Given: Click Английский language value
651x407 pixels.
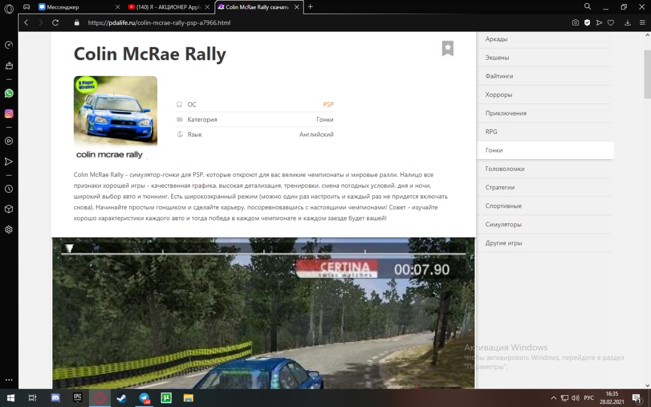Looking at the screenshot, I should click(x=316, y=134).
